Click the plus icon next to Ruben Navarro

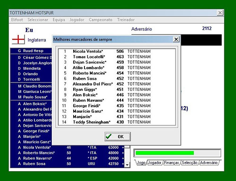[x=123, y=158]
